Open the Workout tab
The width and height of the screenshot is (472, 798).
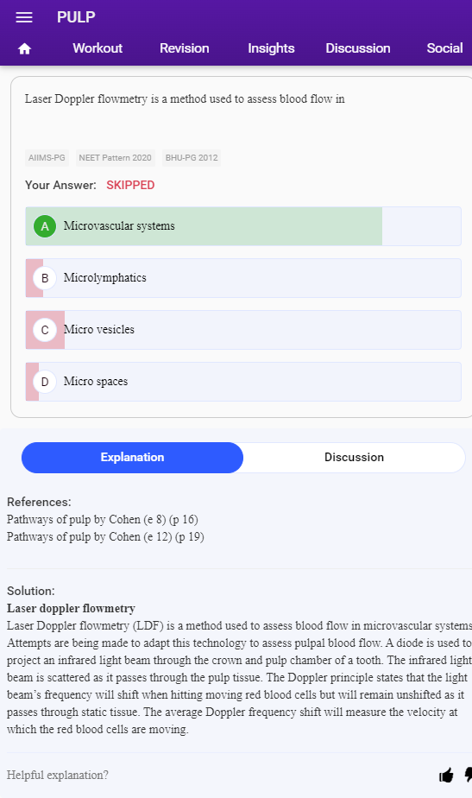98,48
